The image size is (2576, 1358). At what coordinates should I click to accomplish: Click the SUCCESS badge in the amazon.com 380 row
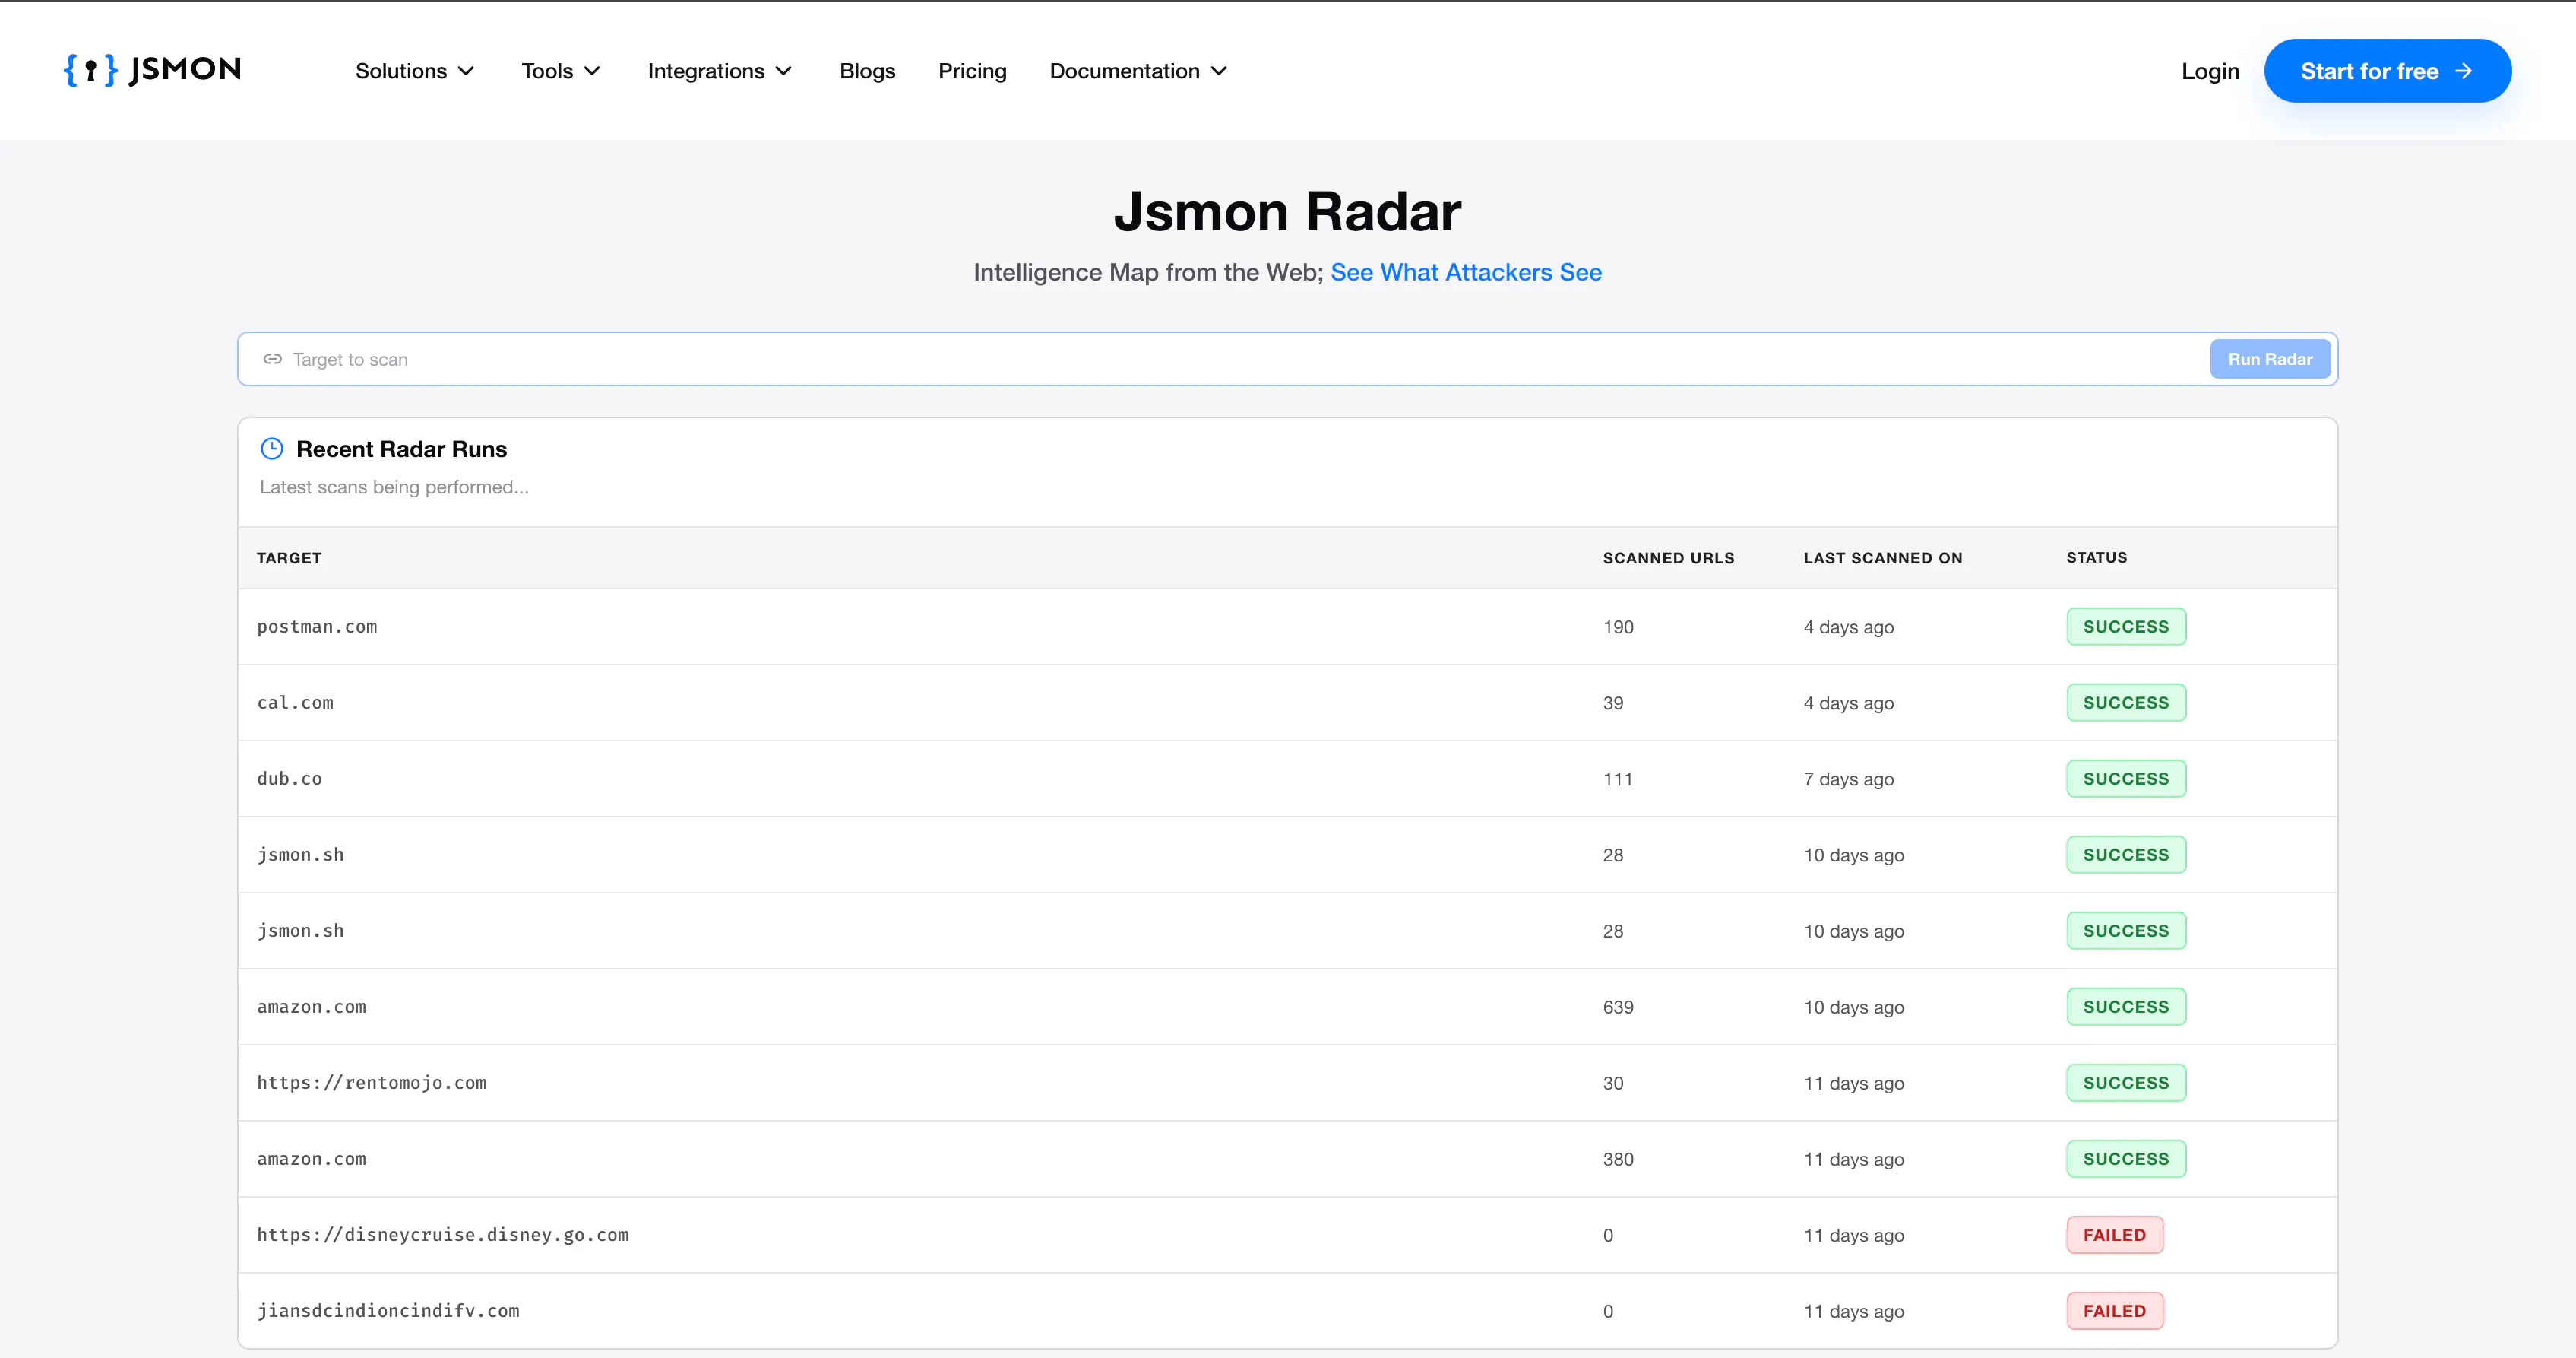click(2126, 1159)
